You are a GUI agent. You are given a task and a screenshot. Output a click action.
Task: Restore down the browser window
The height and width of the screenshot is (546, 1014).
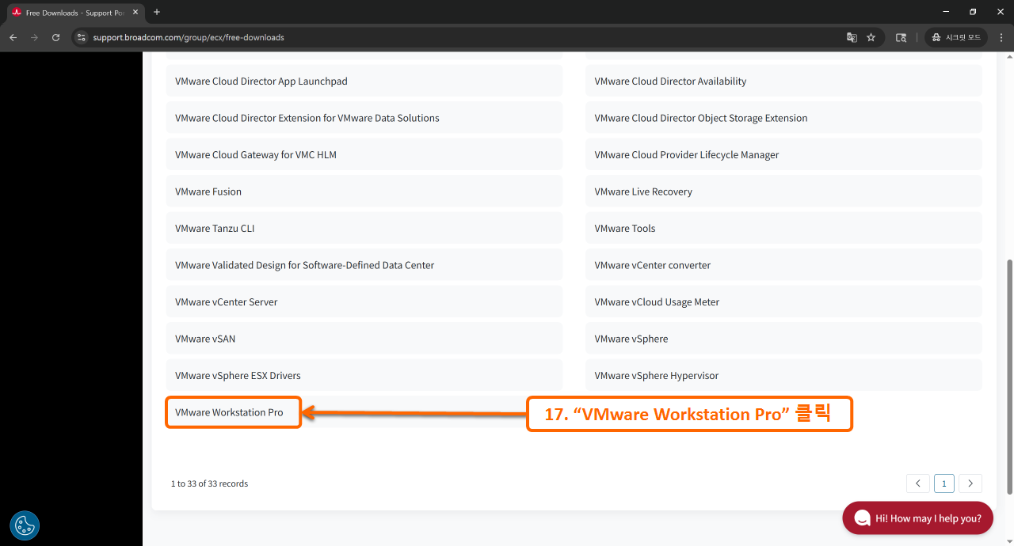[x=973, y=12]
